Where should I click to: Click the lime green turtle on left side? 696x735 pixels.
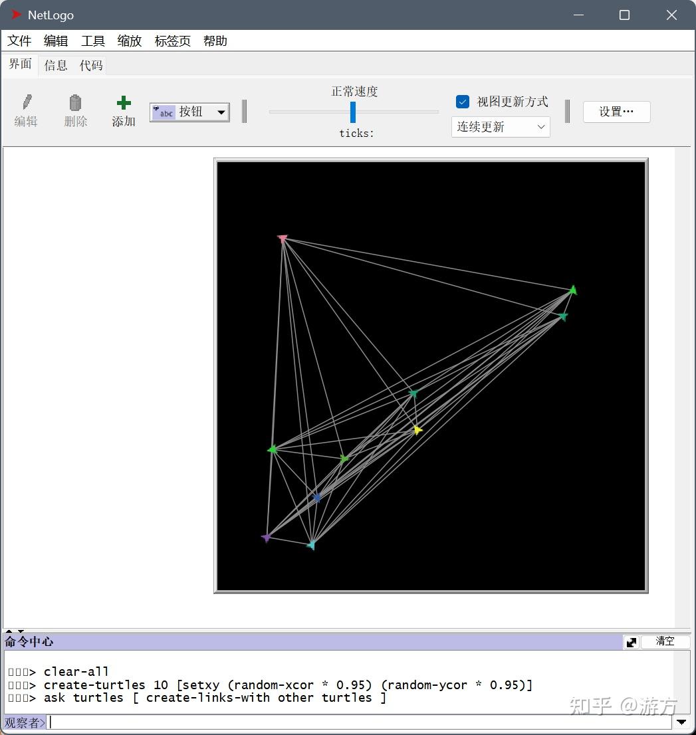(x=273, y=449)
